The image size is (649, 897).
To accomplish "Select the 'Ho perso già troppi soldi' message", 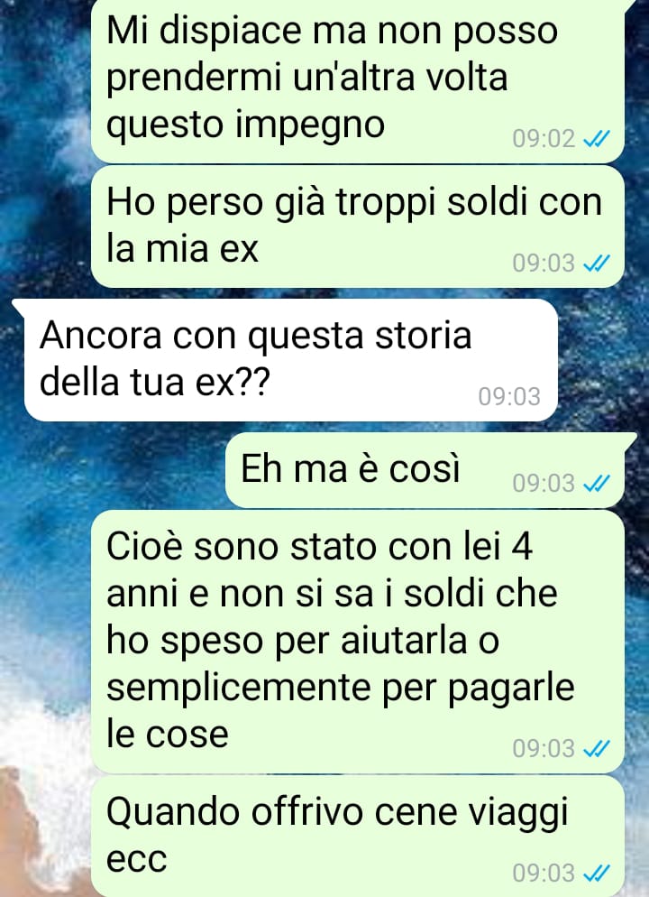I will coord(358,227).
